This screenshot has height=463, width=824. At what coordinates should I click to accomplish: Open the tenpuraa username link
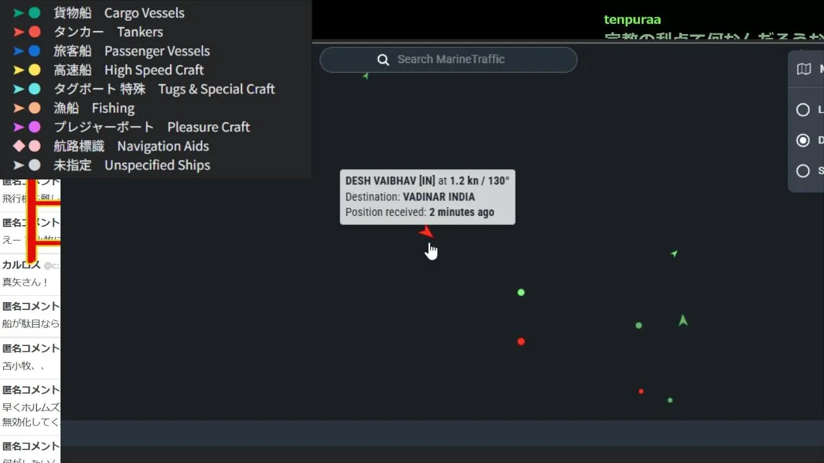click(632, 20)
